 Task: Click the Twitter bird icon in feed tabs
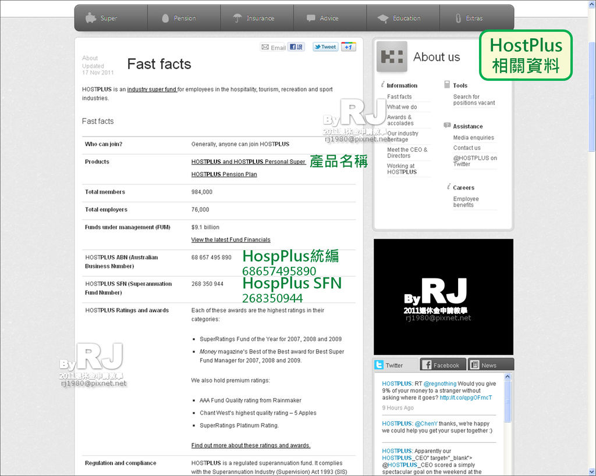(x=379, y=365)
